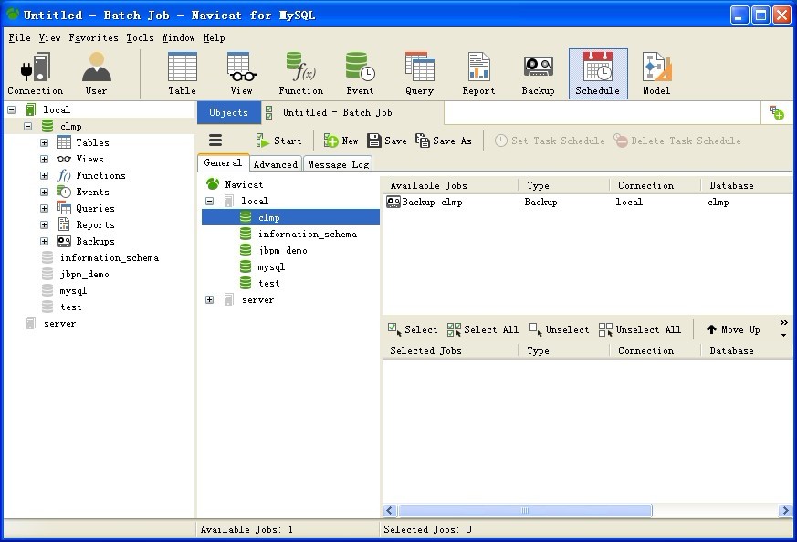This screenshot has width=797, height=542.
Task: Select server connection in left tree
Action: click(59, 324)
